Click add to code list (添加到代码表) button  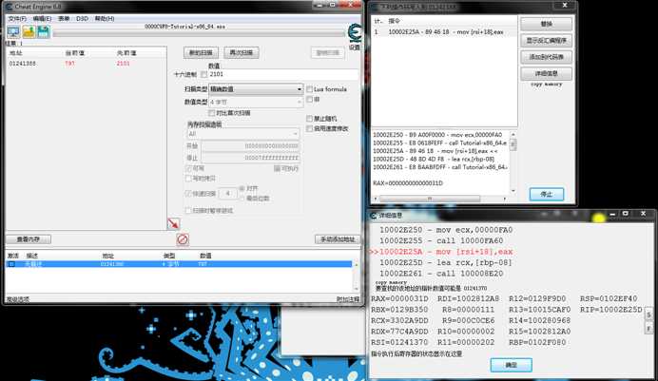(546, 57)
